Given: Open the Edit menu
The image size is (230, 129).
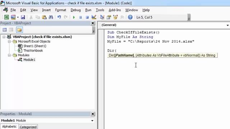Looking at the screenshot, I should (23, 10).
